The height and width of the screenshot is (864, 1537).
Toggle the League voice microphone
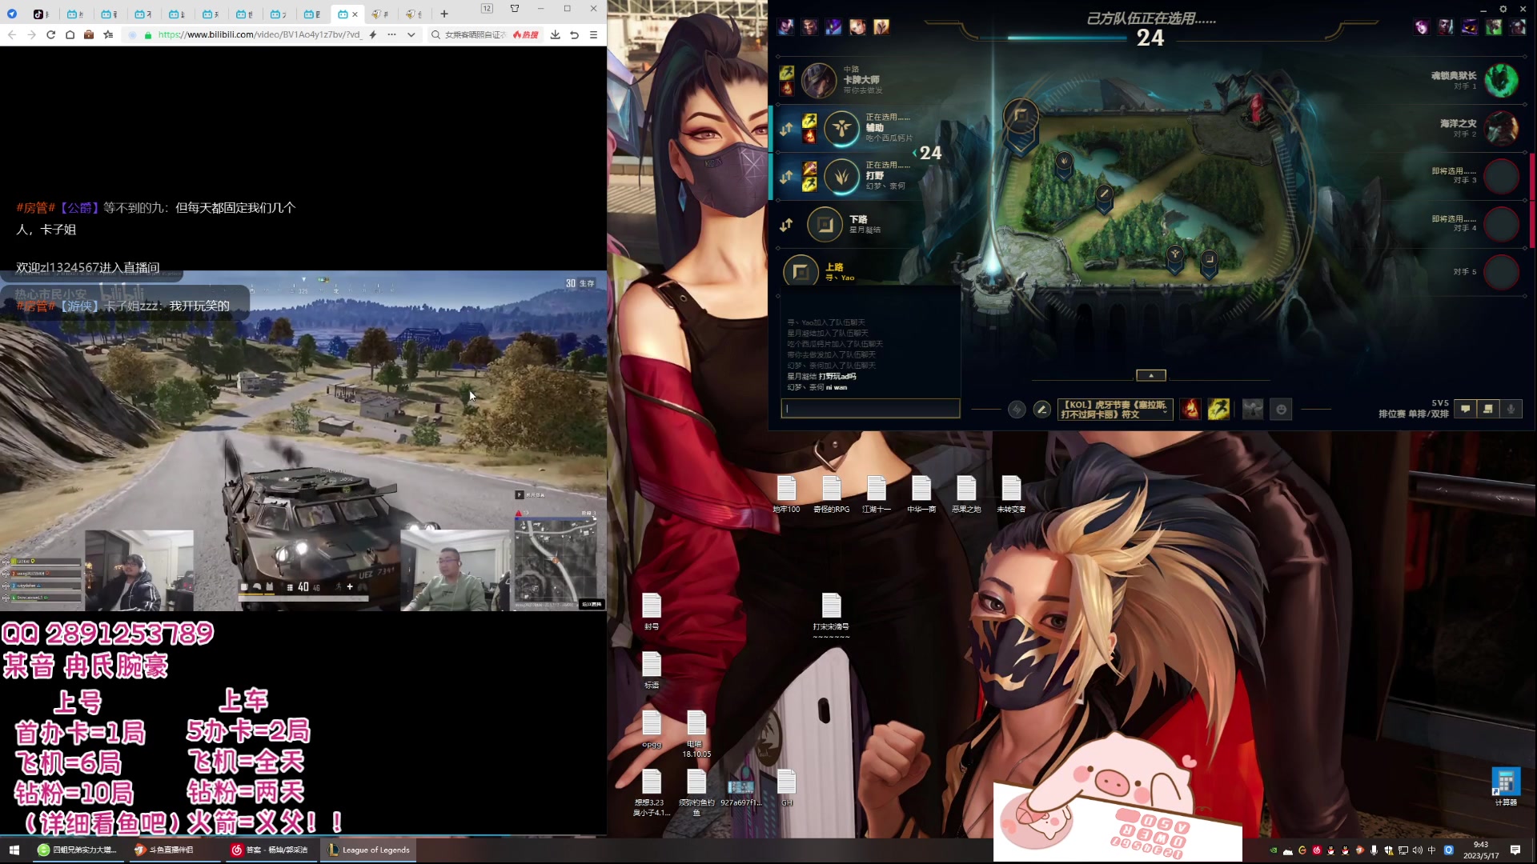click(1511, 409)
